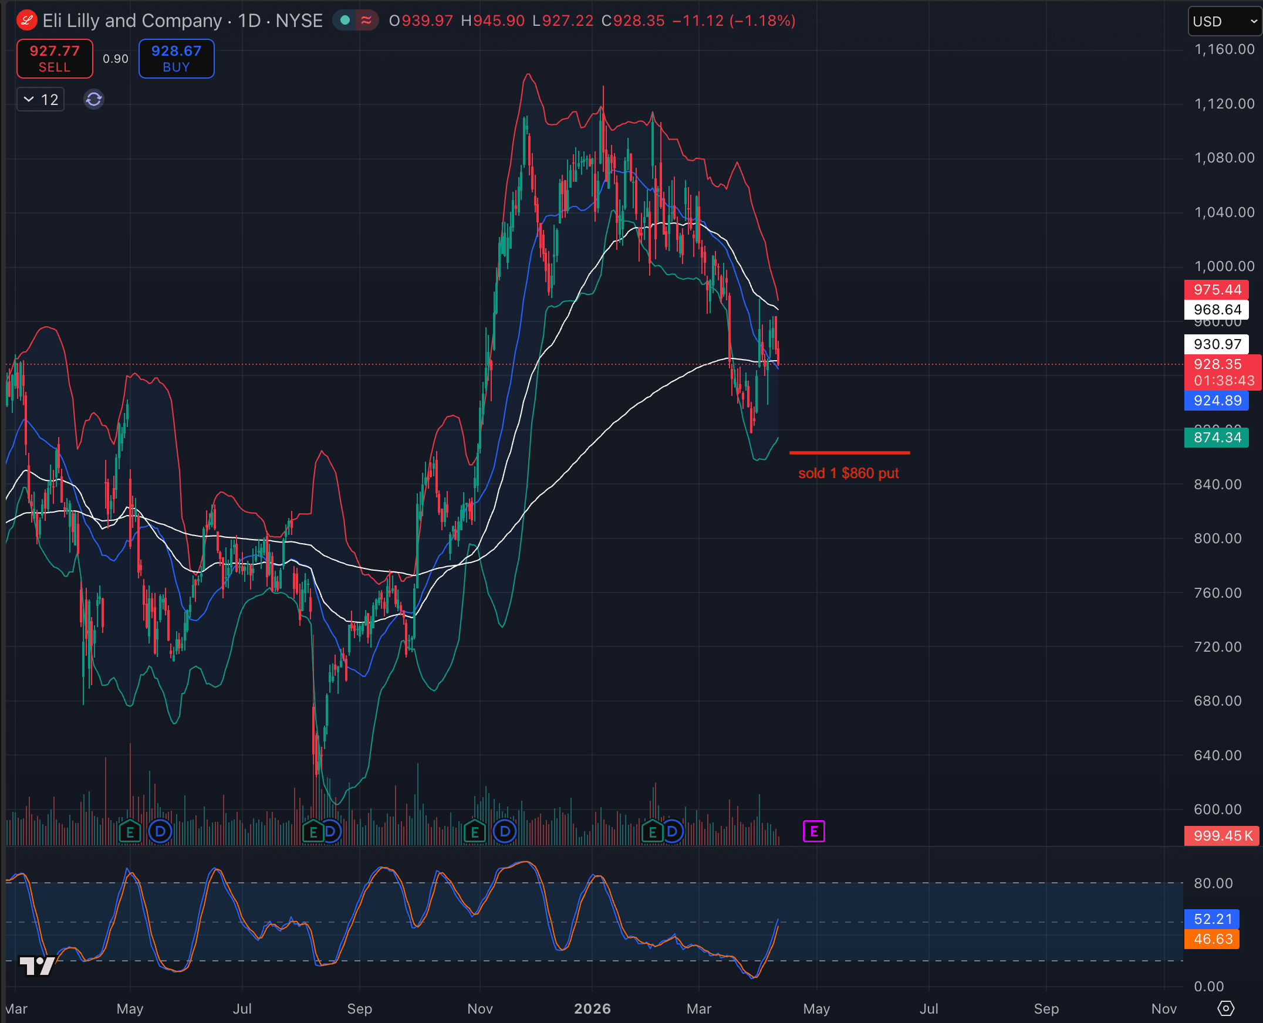Open the USD currency dropdown

pos(1225,21)
